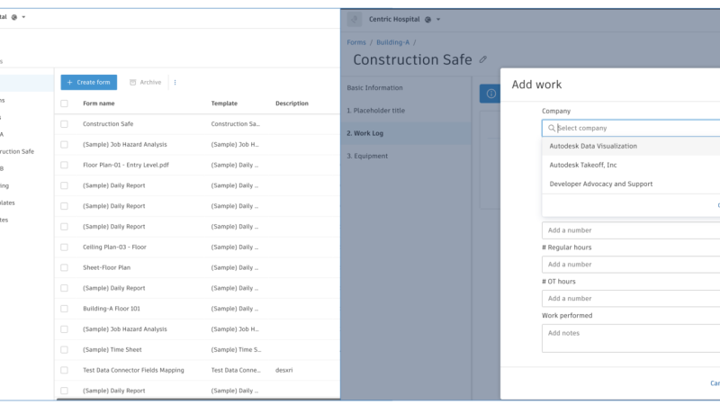Screen dimensions: 720x405
Task: Select checkbox for Floor Plan-01 - Entry Level.pdf
Action: [x=64, y=165]
